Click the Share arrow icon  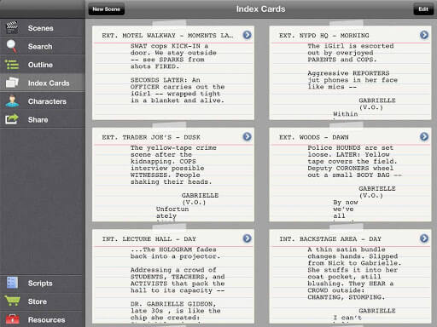point(12,119)
